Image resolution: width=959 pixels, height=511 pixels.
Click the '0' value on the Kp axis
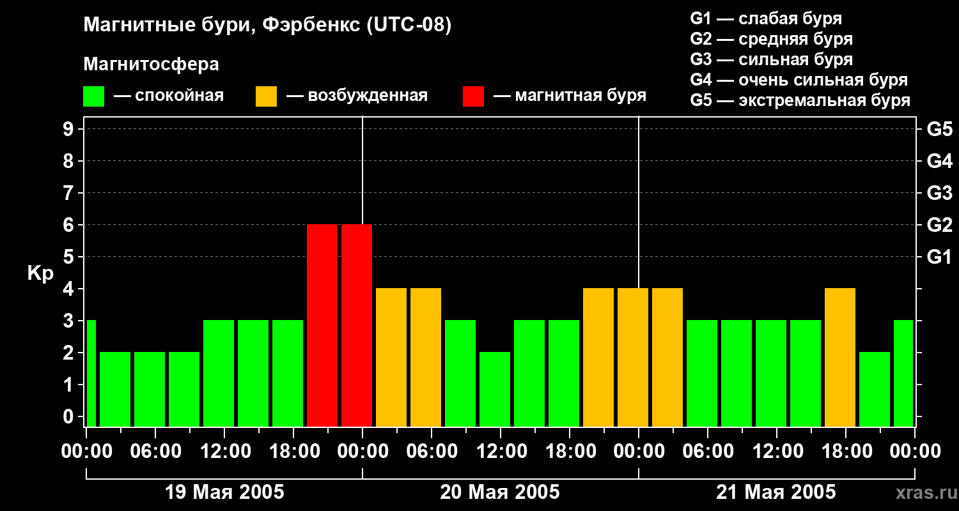coord(69,416)
